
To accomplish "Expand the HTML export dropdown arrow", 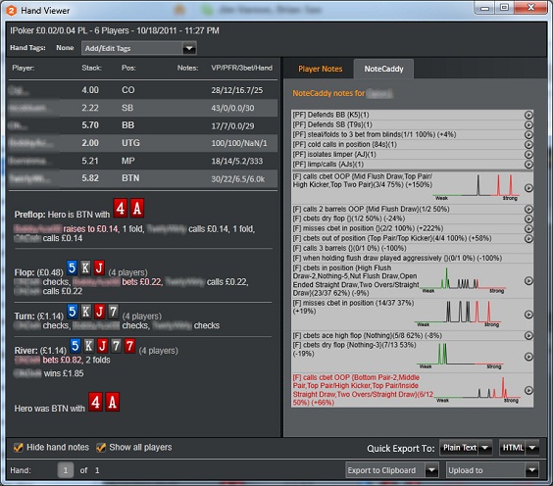I will click(x=531, y=448).
